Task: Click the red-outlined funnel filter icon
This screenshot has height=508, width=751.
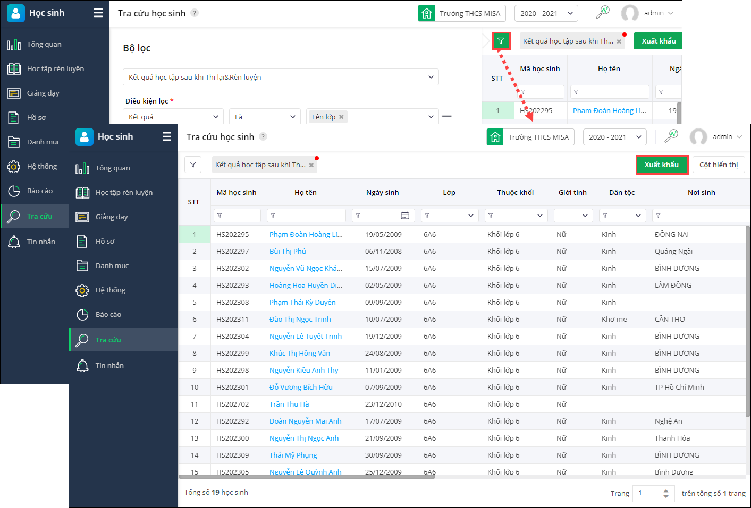Action: pyautogui.click(x=501, y=41)
